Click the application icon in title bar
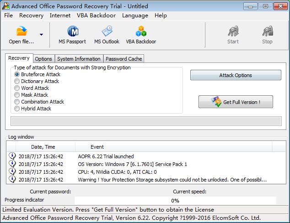 (6, 6)
